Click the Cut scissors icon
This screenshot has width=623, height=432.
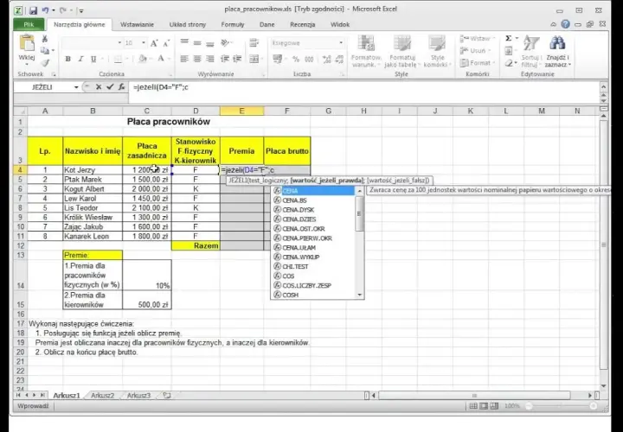coord(45,39)
